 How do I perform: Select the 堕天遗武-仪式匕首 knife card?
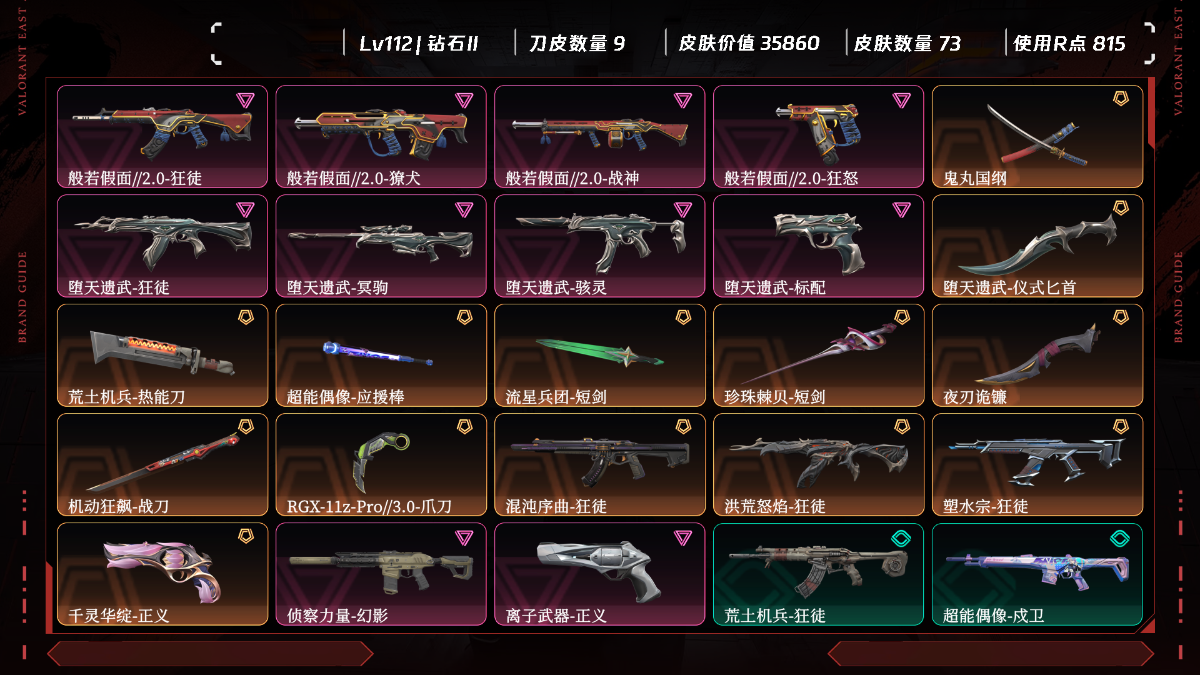1037,246
